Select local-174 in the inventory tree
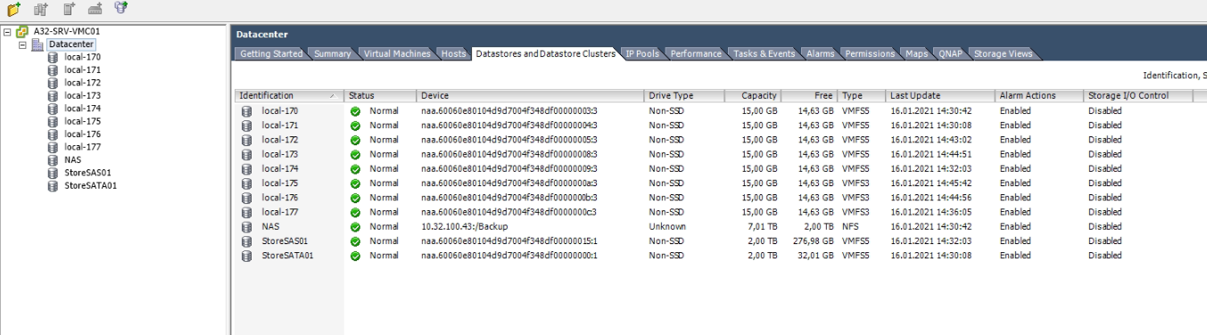1207x335 pixels. pyautogui.click(x=82, y=109)
